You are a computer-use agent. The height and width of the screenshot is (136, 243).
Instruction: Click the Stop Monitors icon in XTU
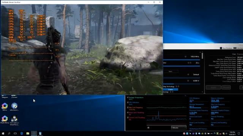[221, 48]
